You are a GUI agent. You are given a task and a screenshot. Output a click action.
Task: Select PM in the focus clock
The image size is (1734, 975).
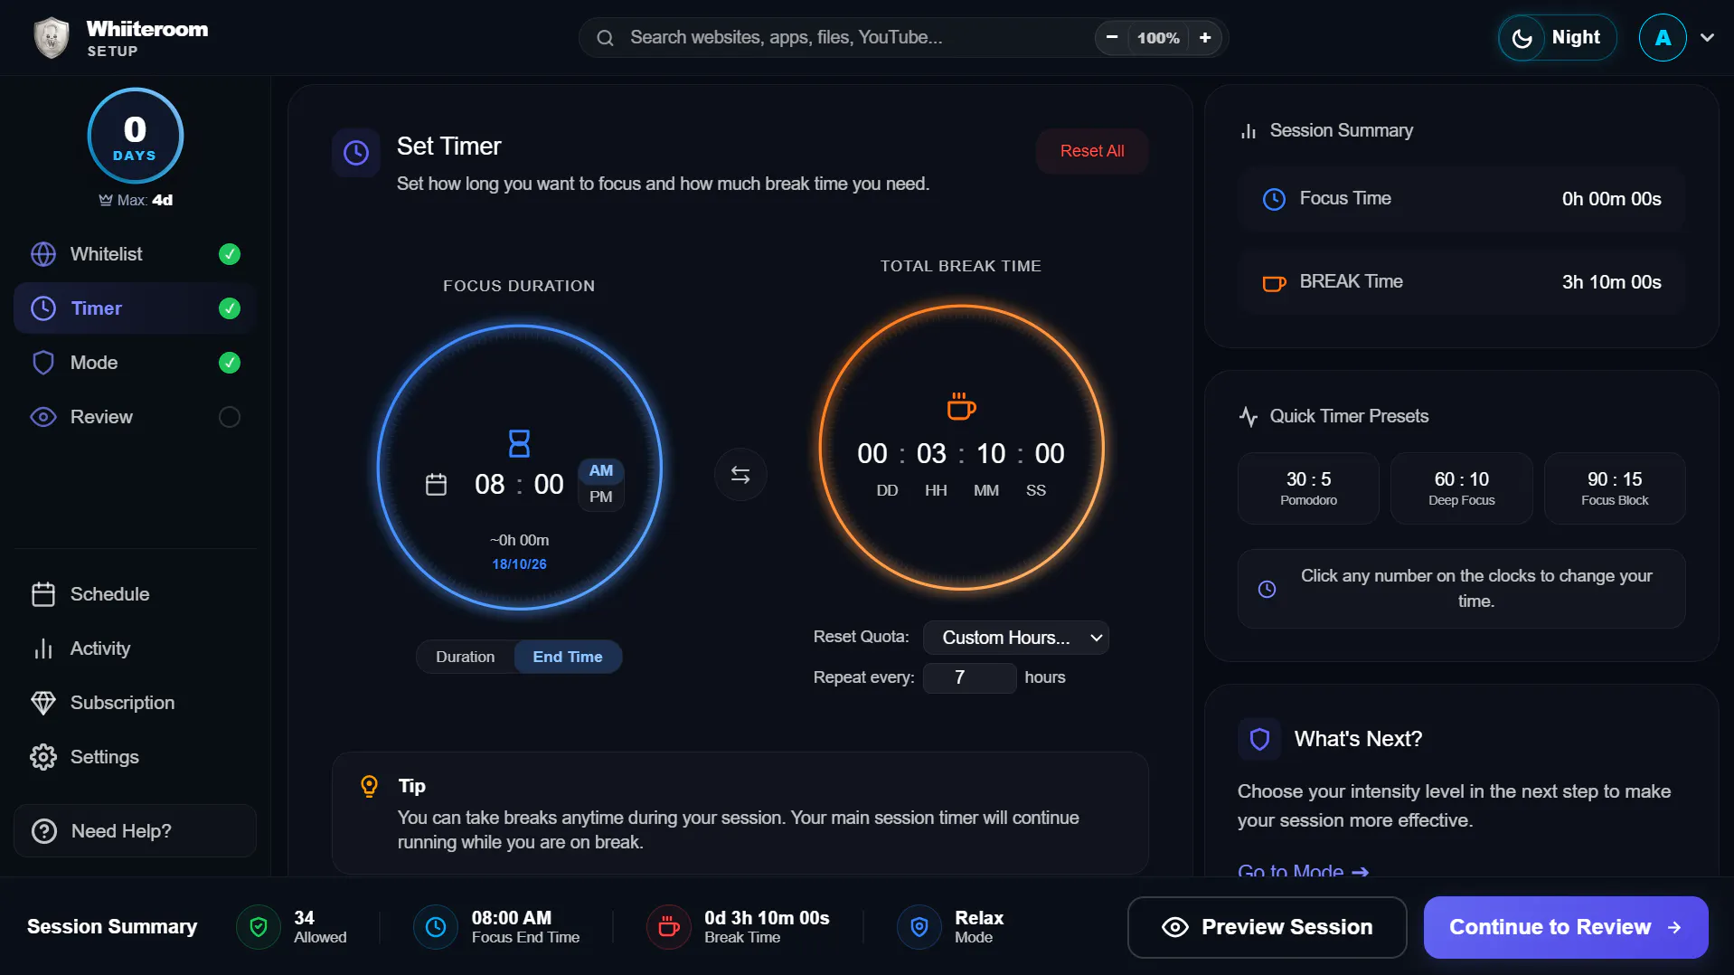coord(601,497)
